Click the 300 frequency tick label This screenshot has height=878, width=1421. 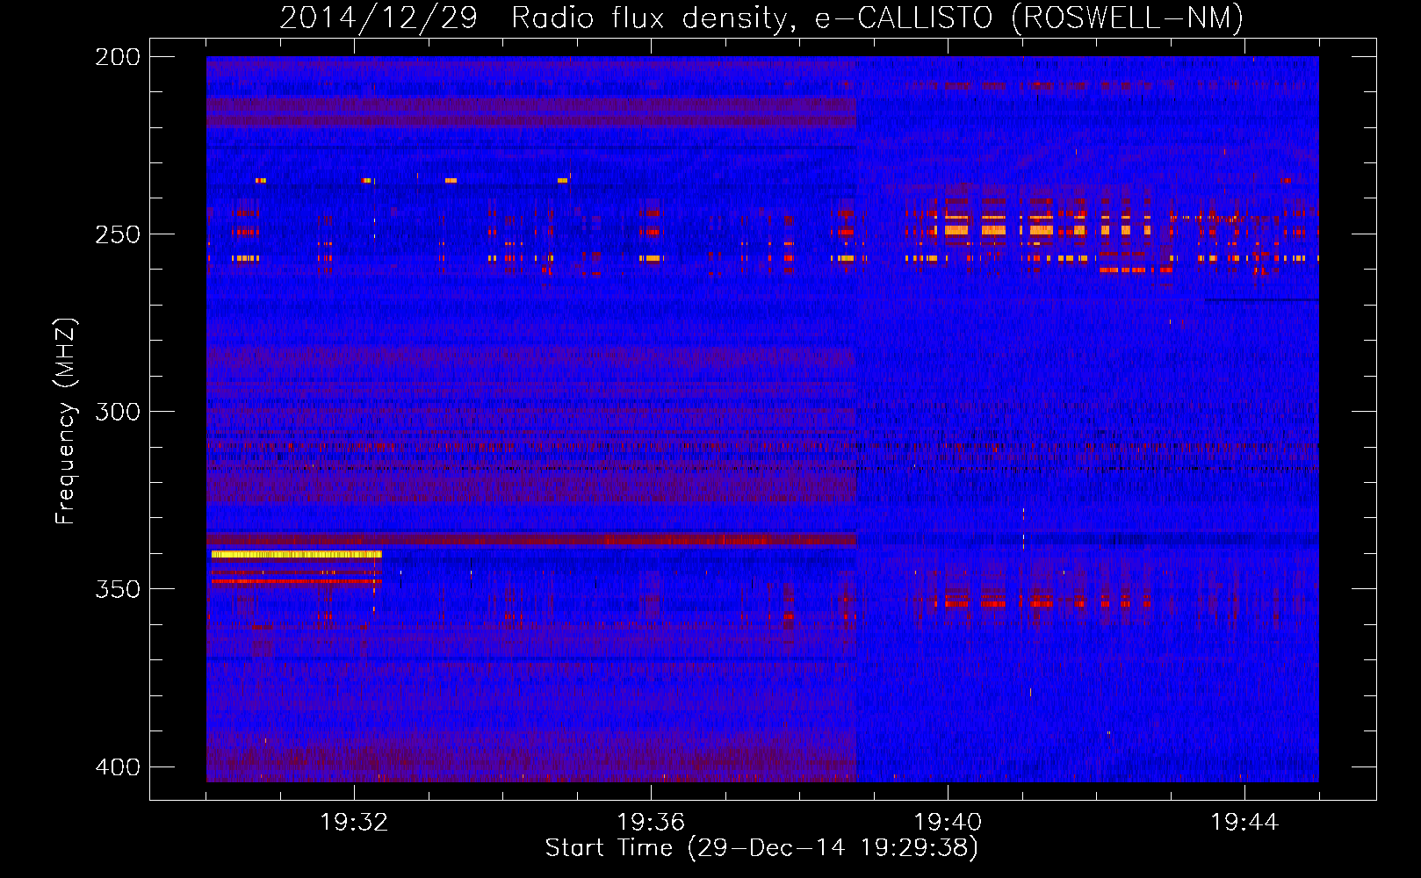[118, 412]
